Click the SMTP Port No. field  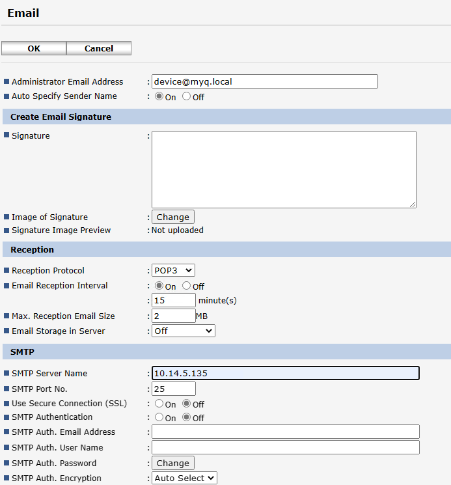pyautogui.click(x=174, y=389)
